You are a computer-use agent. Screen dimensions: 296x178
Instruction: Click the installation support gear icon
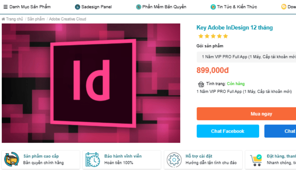[174, 160]
